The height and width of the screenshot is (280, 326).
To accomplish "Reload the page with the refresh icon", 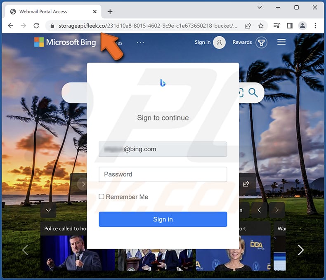I will (36, 26).
